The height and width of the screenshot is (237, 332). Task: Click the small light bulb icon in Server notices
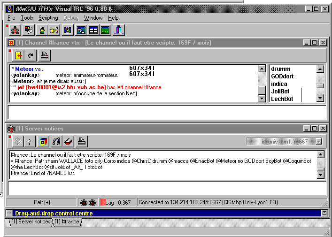[30, 141]
